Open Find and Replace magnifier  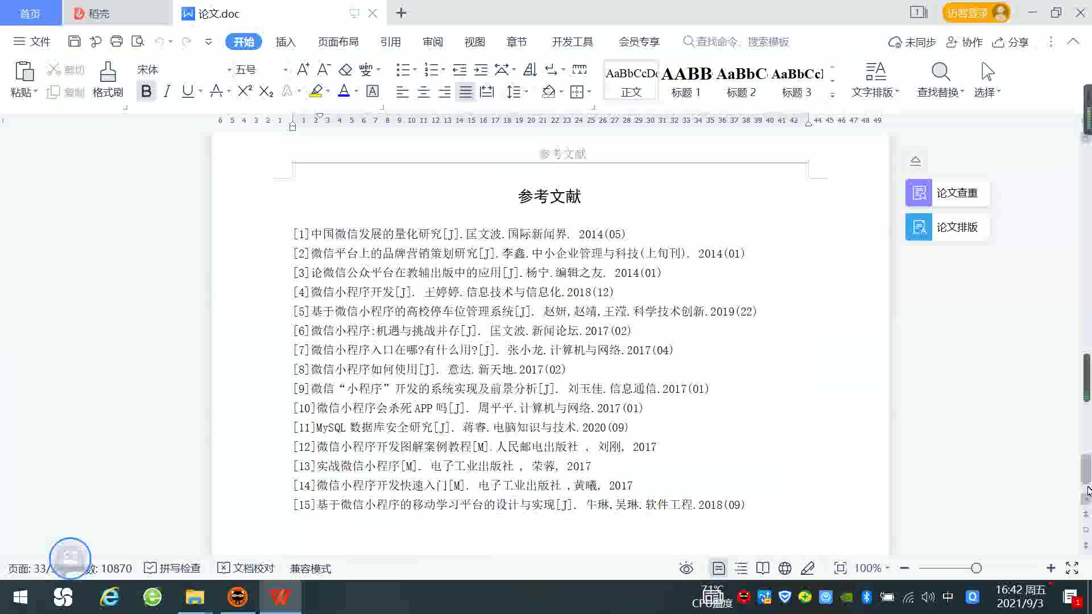[x=941, y=72]
